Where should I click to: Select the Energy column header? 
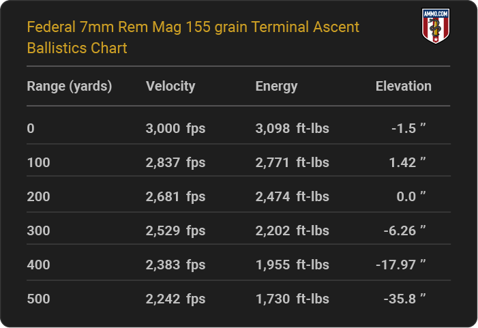tap(276, 87)
